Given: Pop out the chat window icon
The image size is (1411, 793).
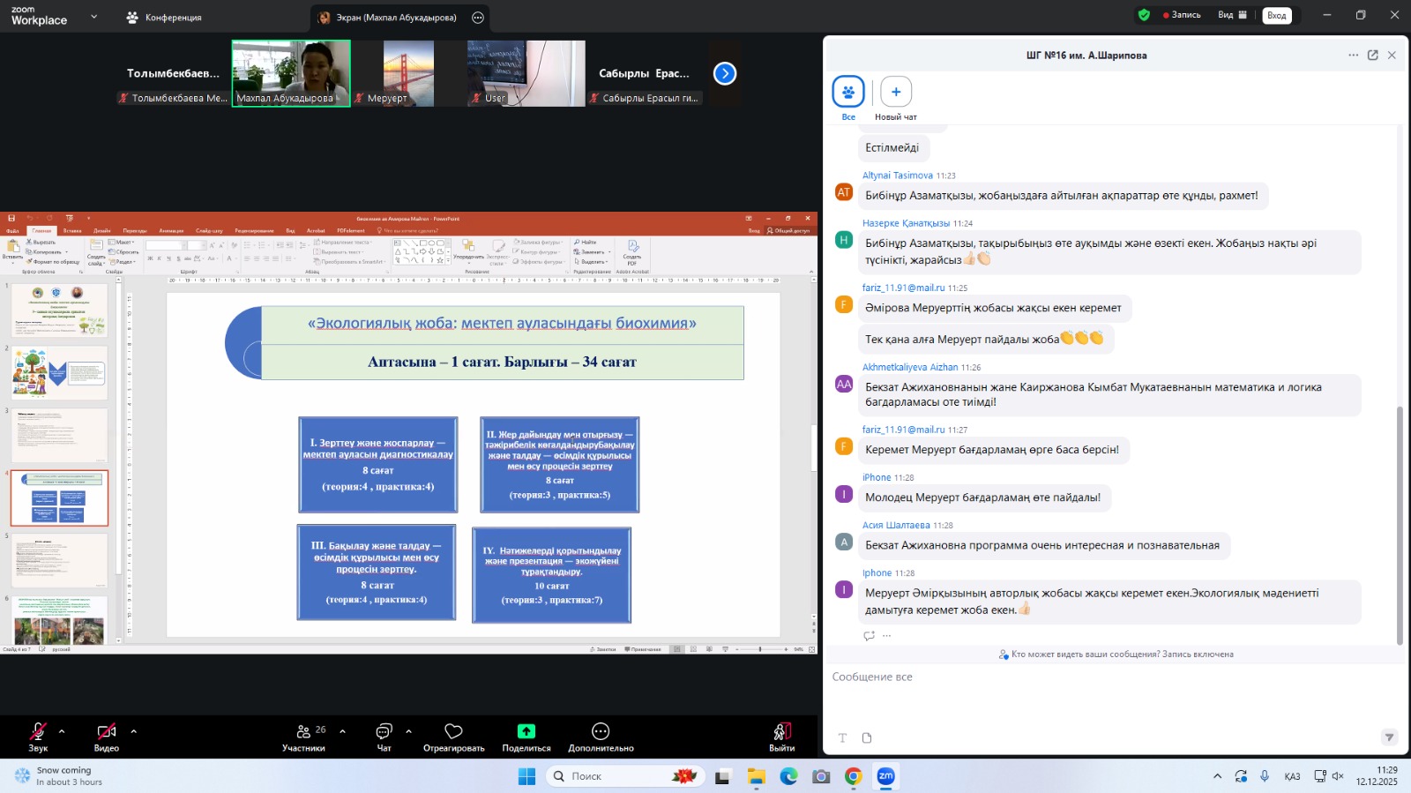Looking at the screenshot, I should pos(1372,55).
